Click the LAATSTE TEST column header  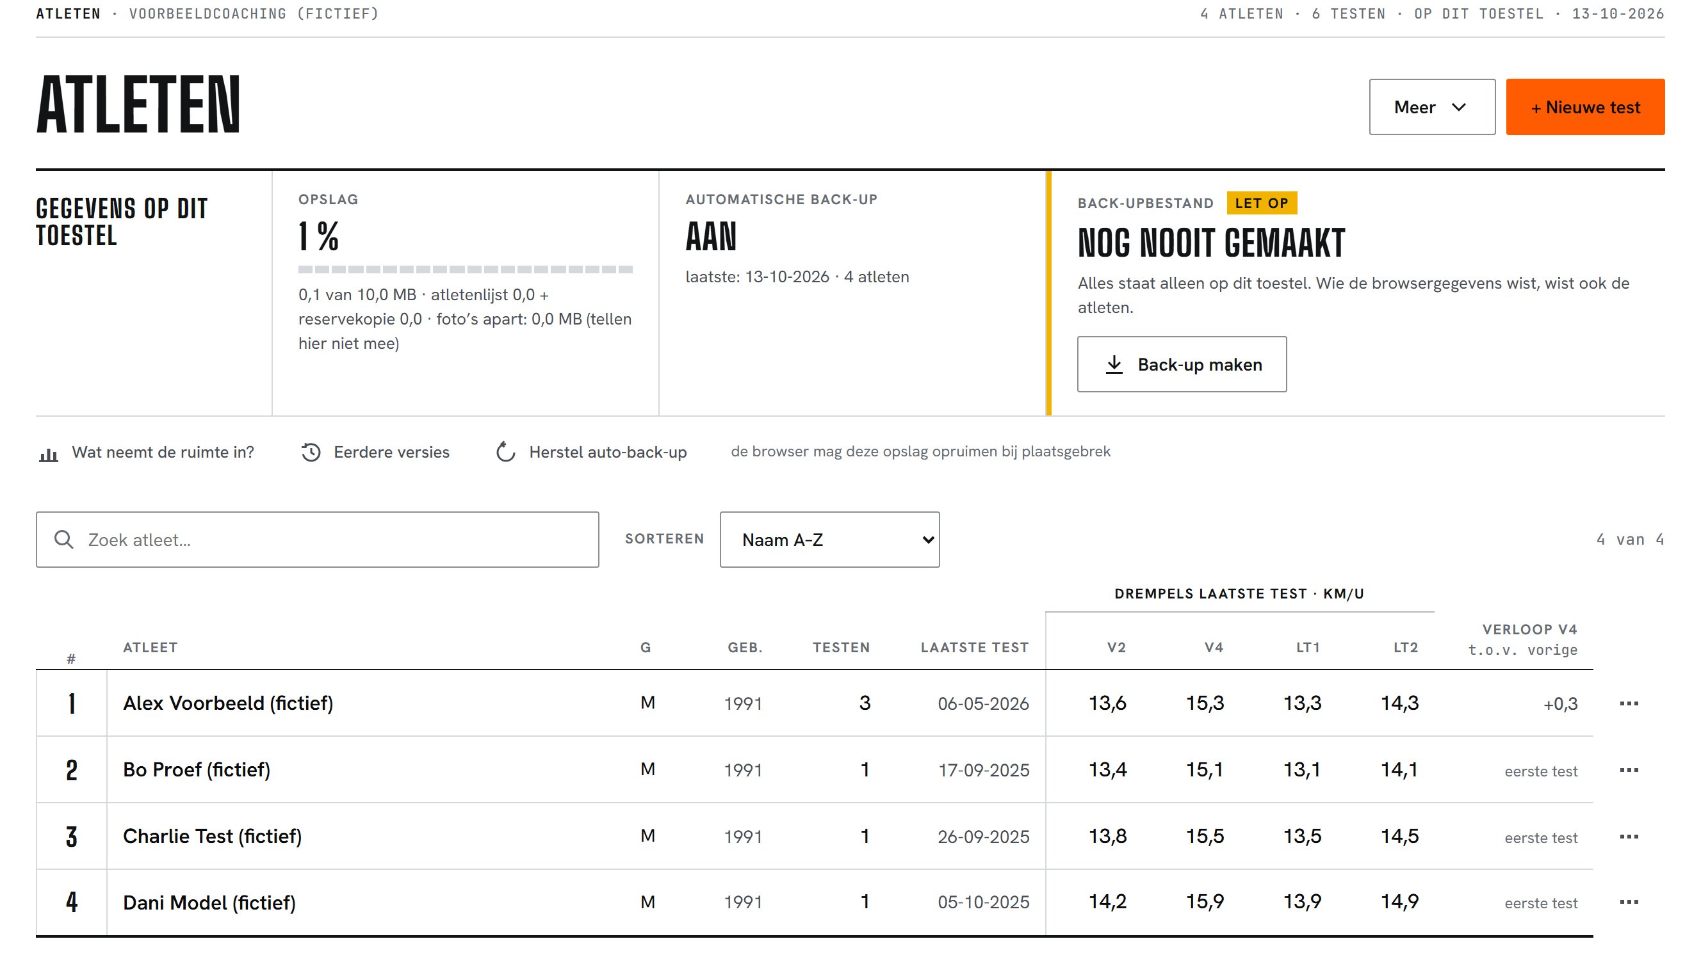pyautogui.click(x=975, y=648)
